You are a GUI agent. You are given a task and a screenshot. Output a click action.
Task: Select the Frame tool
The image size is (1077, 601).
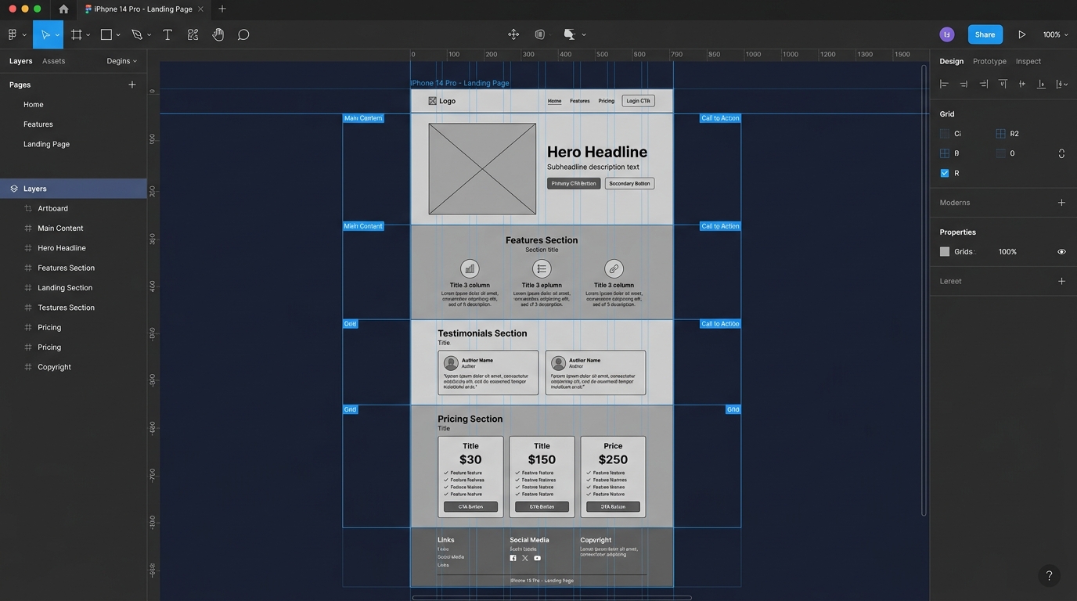pos(77,34)
